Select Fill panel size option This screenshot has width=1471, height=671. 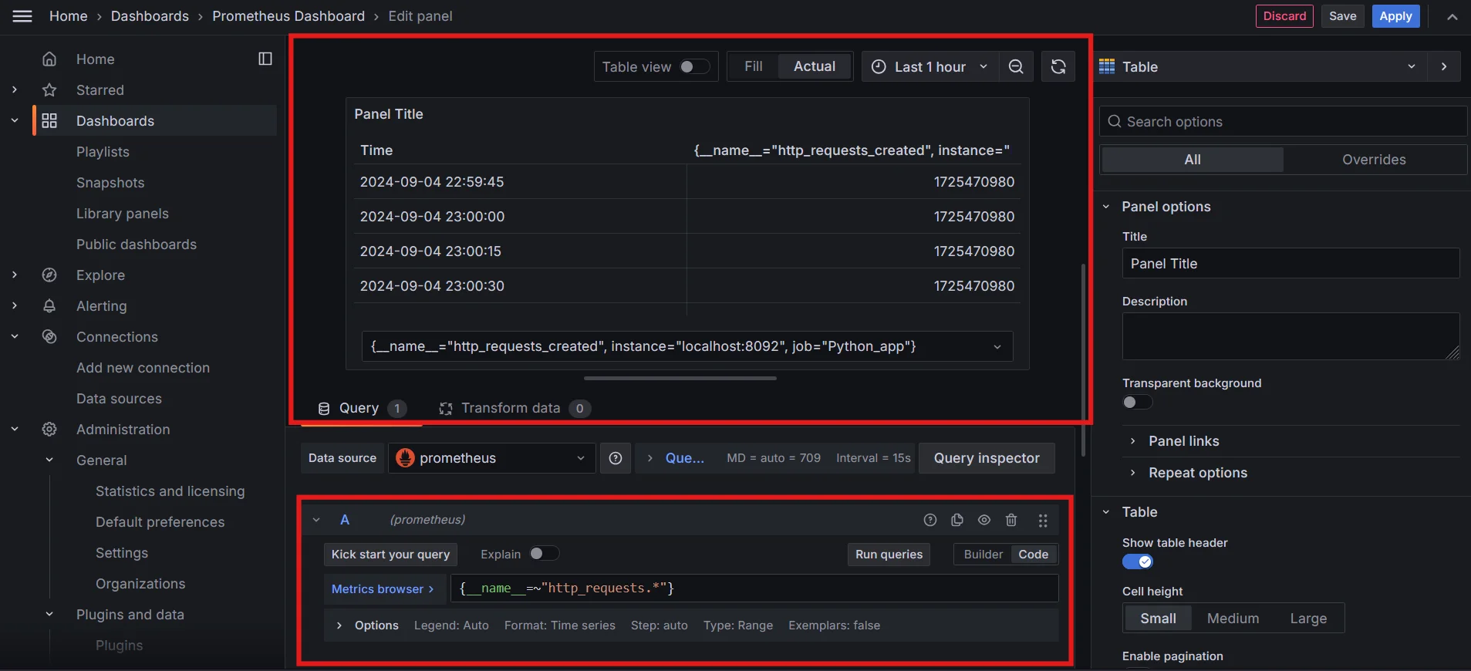(x=754, y=67)
